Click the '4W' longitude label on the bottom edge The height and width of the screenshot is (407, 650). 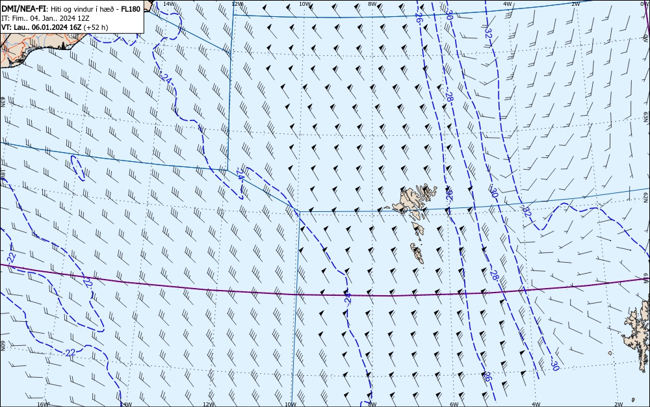point(536,404)
